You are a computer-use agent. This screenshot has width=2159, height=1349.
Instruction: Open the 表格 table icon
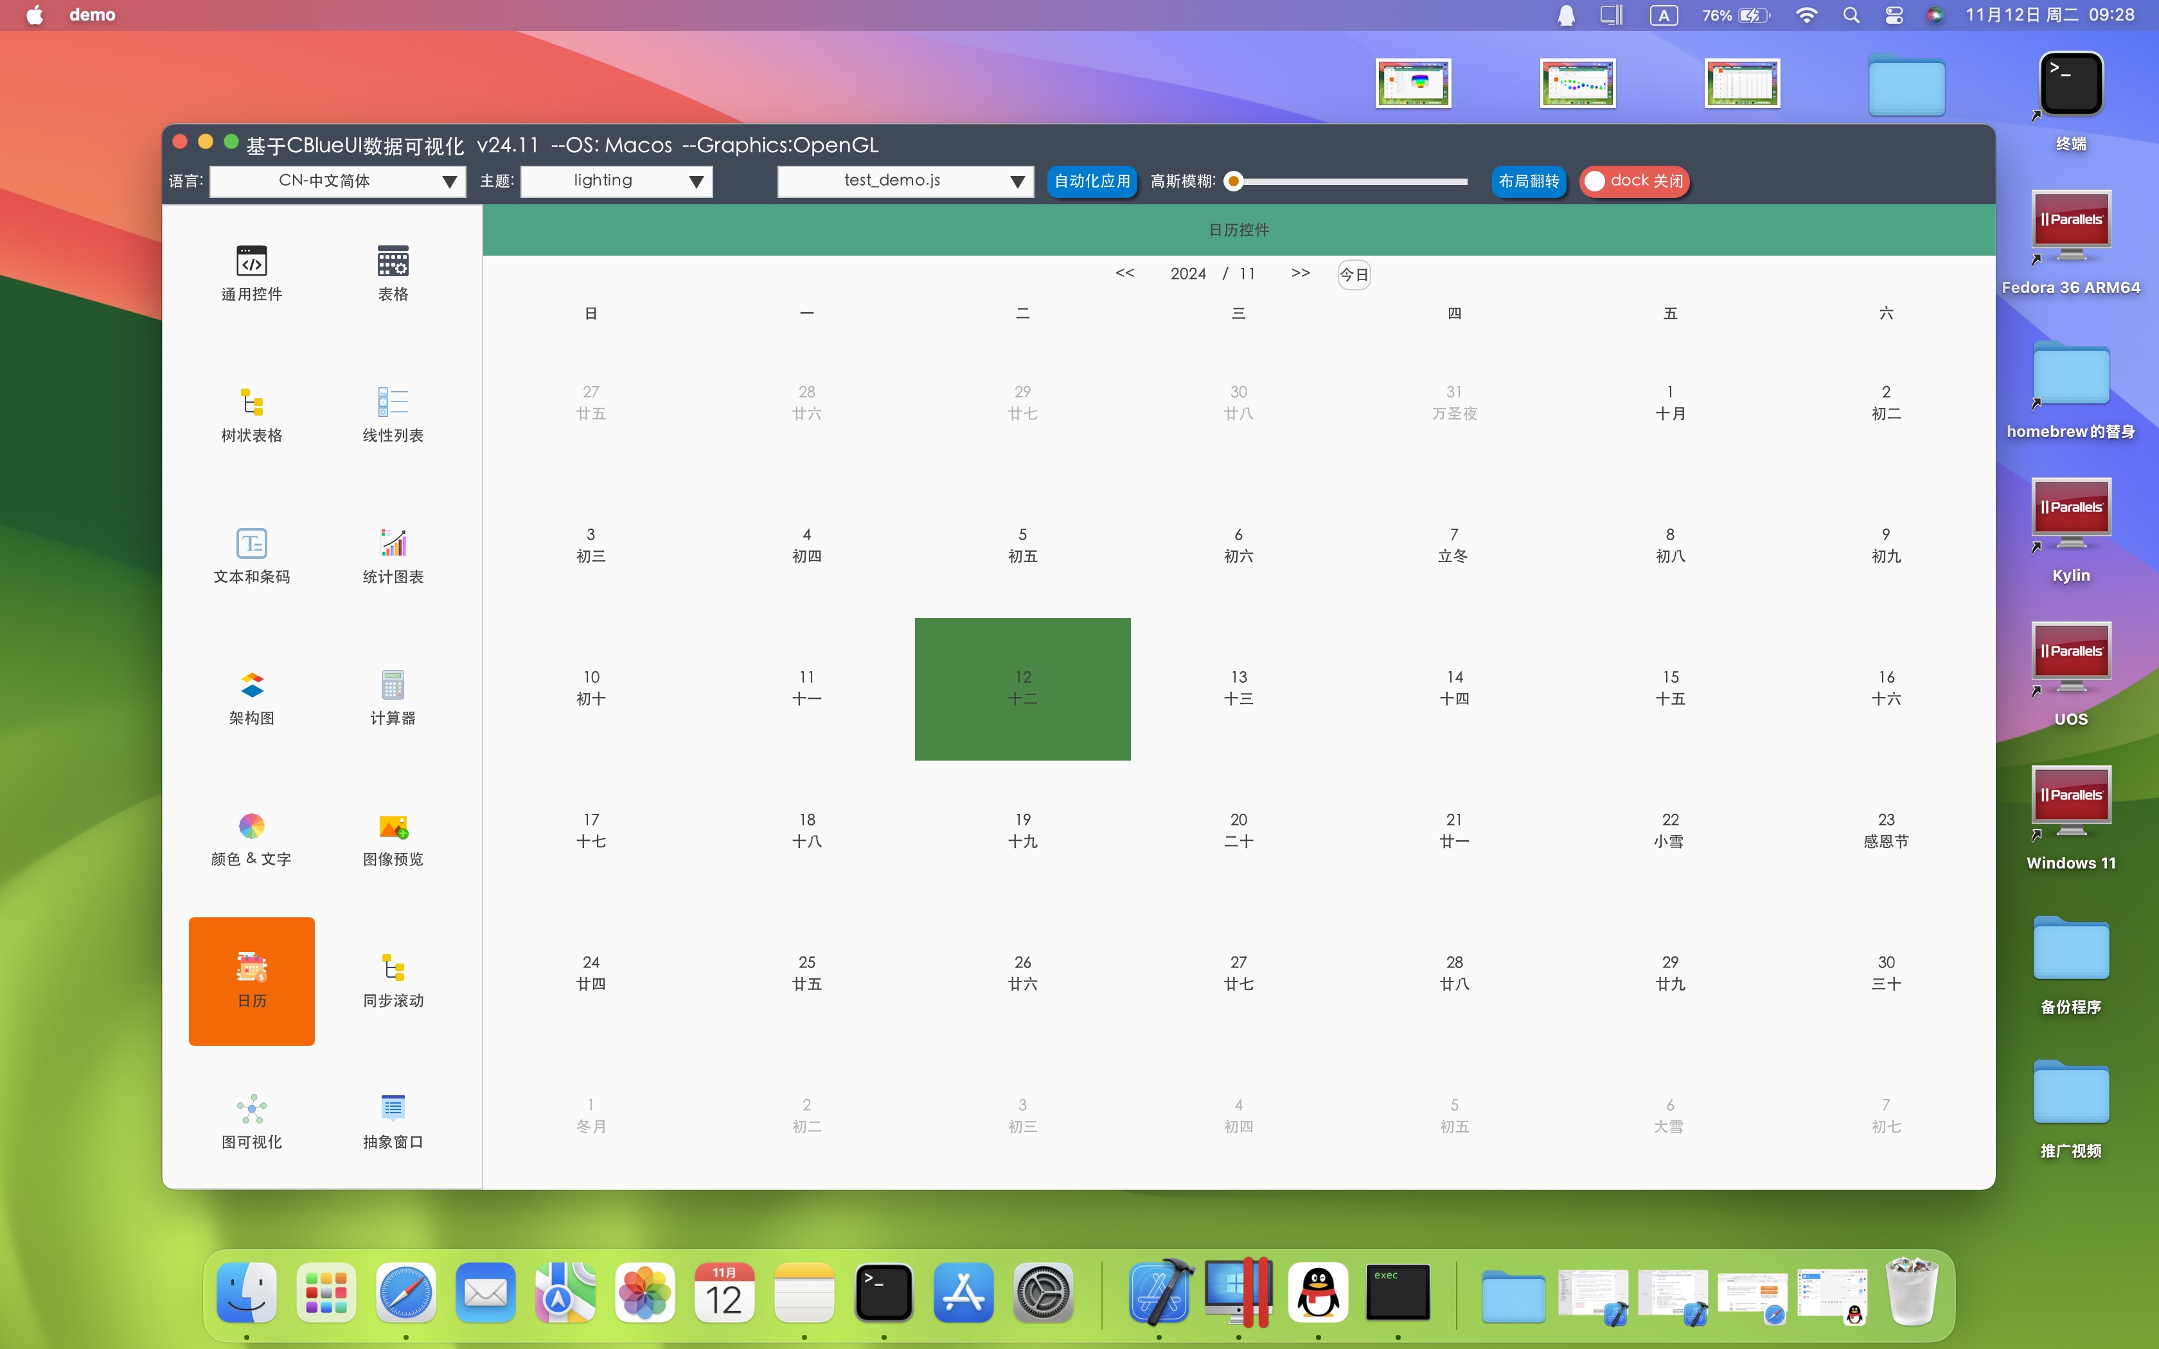(393, 262)
